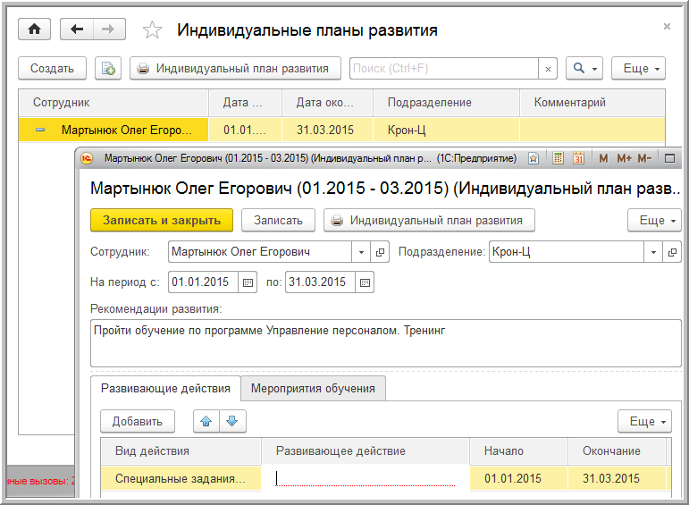Clear the search field with x button
The height and width of the screenshot is (505, 689).
(548, 69)
